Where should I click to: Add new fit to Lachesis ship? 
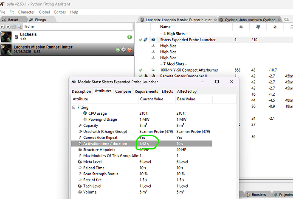130,37
